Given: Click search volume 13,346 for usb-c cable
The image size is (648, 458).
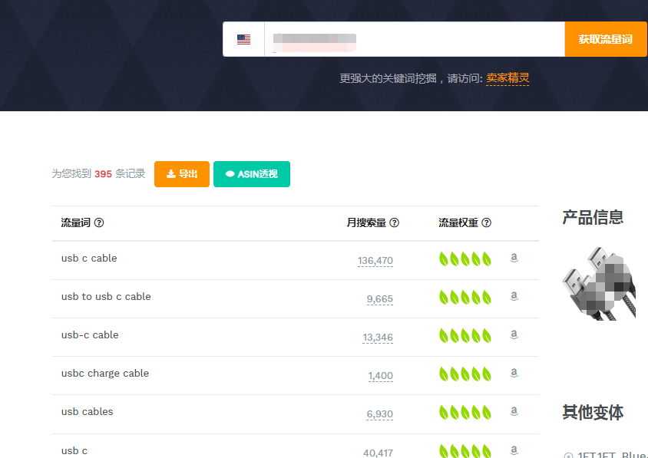Looking at the screenshot, I should (378, 338).
